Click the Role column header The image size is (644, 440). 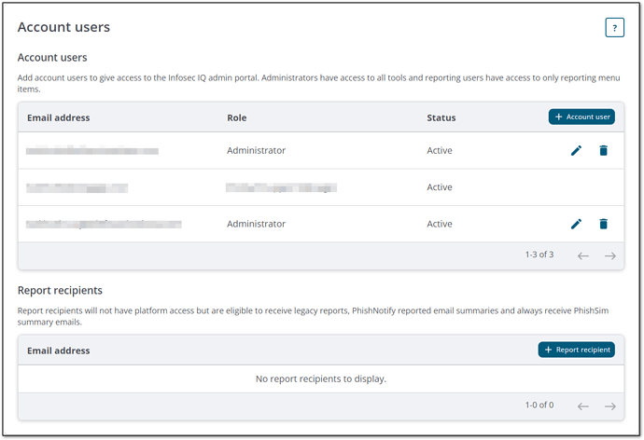[236, 118]
